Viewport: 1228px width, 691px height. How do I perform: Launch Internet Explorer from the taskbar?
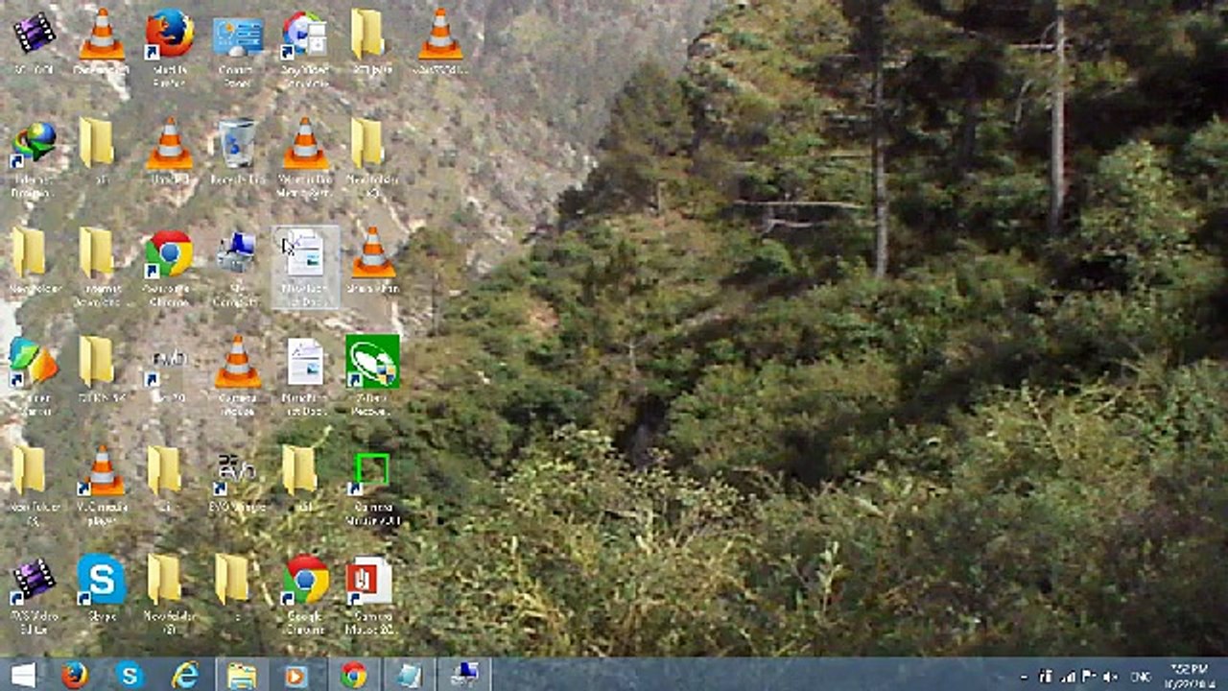[x=184, y=675]
